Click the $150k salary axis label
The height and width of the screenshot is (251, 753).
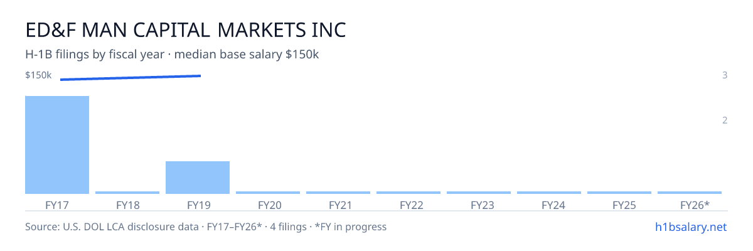(38, 75)
